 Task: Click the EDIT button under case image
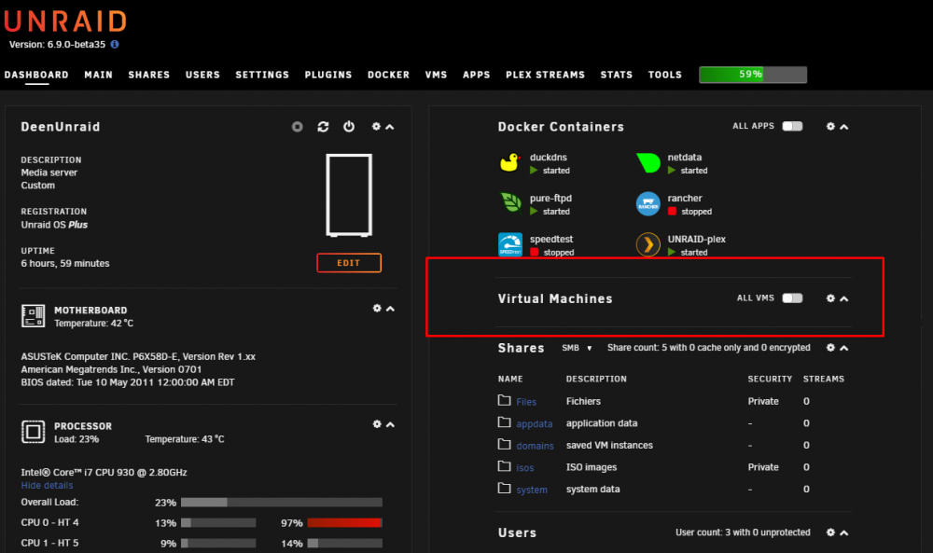point(349,263)
